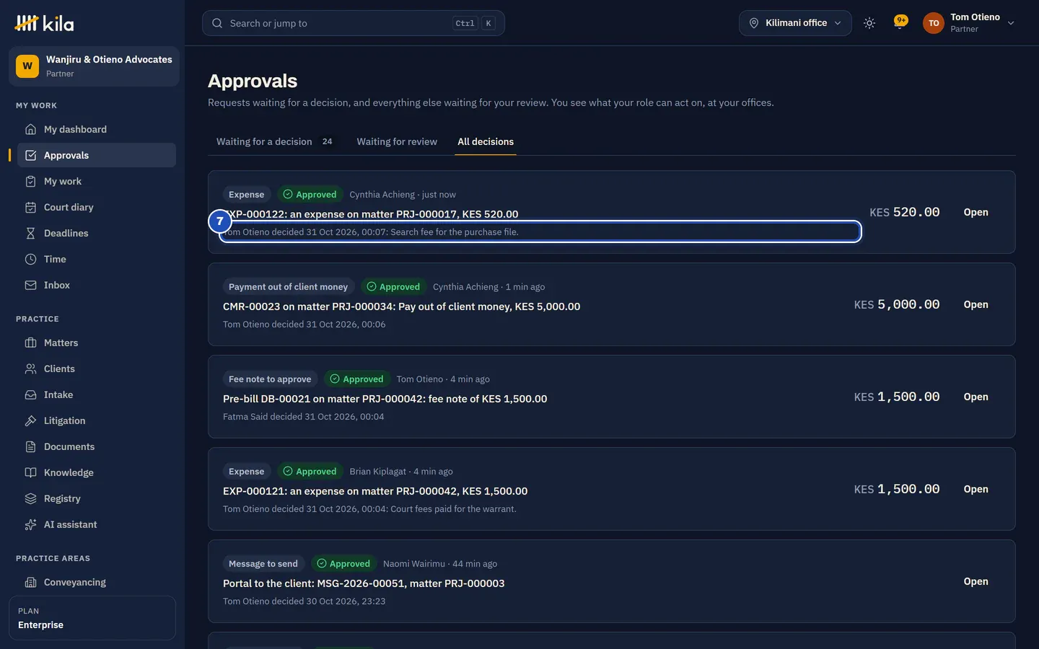This screenshot has height=649, width=1039.
Task: Click the Enterprise plan card
Action: 92,618
